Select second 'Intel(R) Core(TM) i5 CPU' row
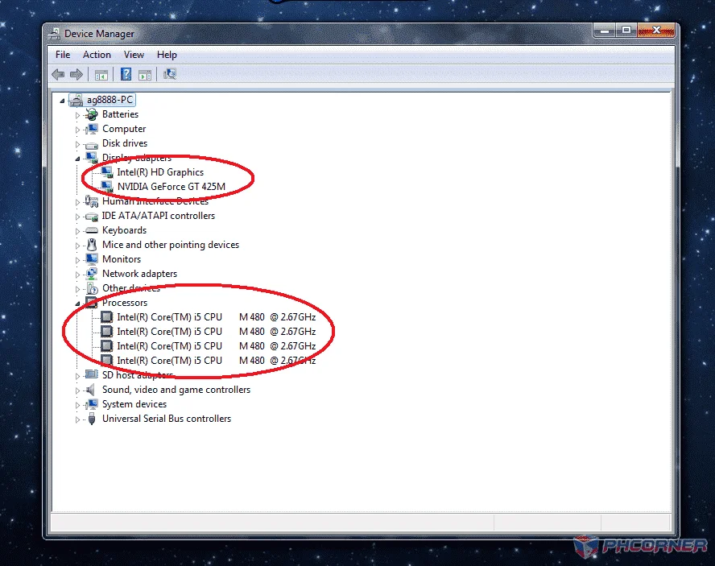 pos(216,332)
